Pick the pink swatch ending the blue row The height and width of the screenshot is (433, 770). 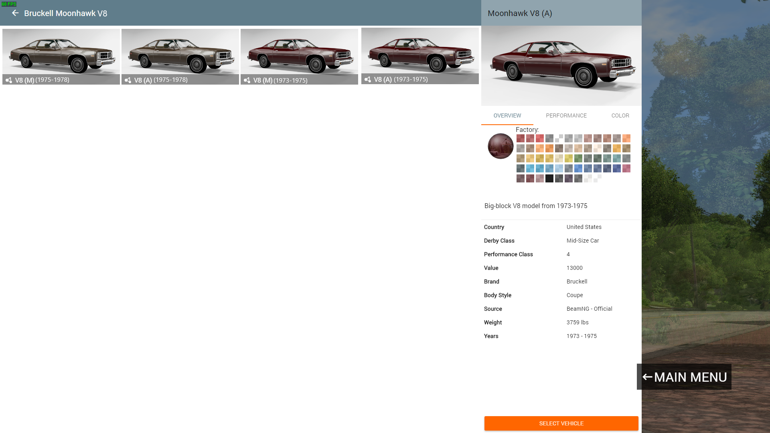[x=626, y=168]
